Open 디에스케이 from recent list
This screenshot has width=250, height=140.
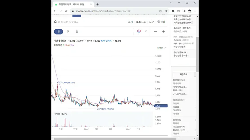click(178, 90)
